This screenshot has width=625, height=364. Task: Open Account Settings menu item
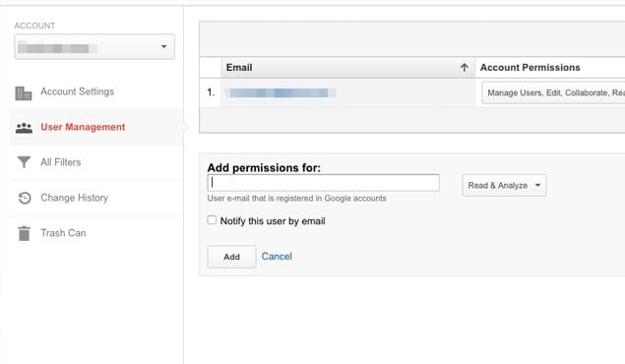[78, 91]
